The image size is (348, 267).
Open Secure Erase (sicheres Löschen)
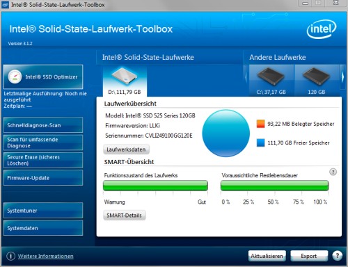43,160
